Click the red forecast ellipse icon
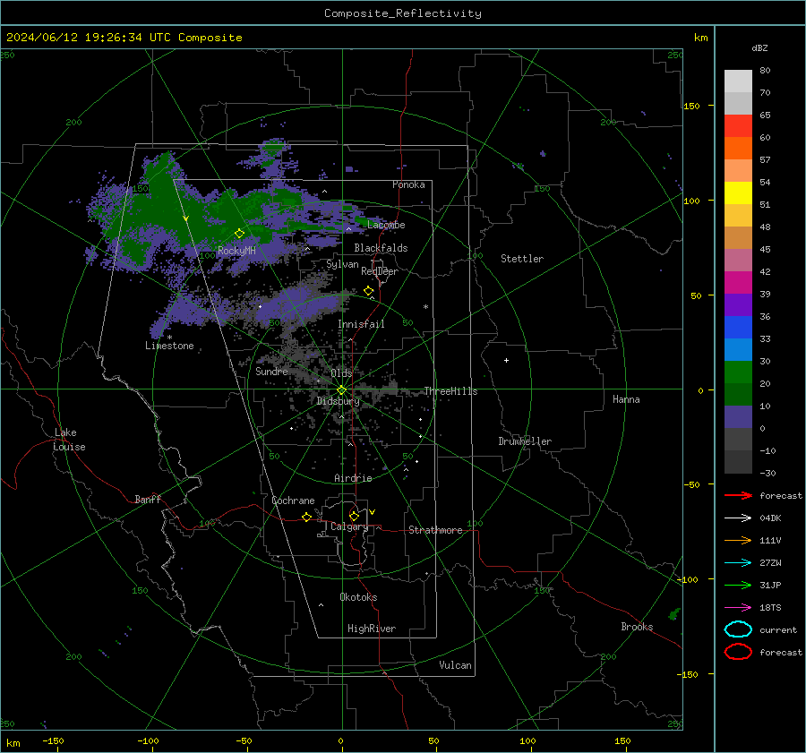 (x=738, y=652)
